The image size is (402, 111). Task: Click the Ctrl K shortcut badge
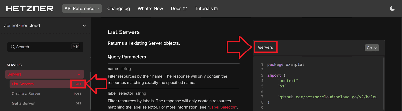click(76, 47)
